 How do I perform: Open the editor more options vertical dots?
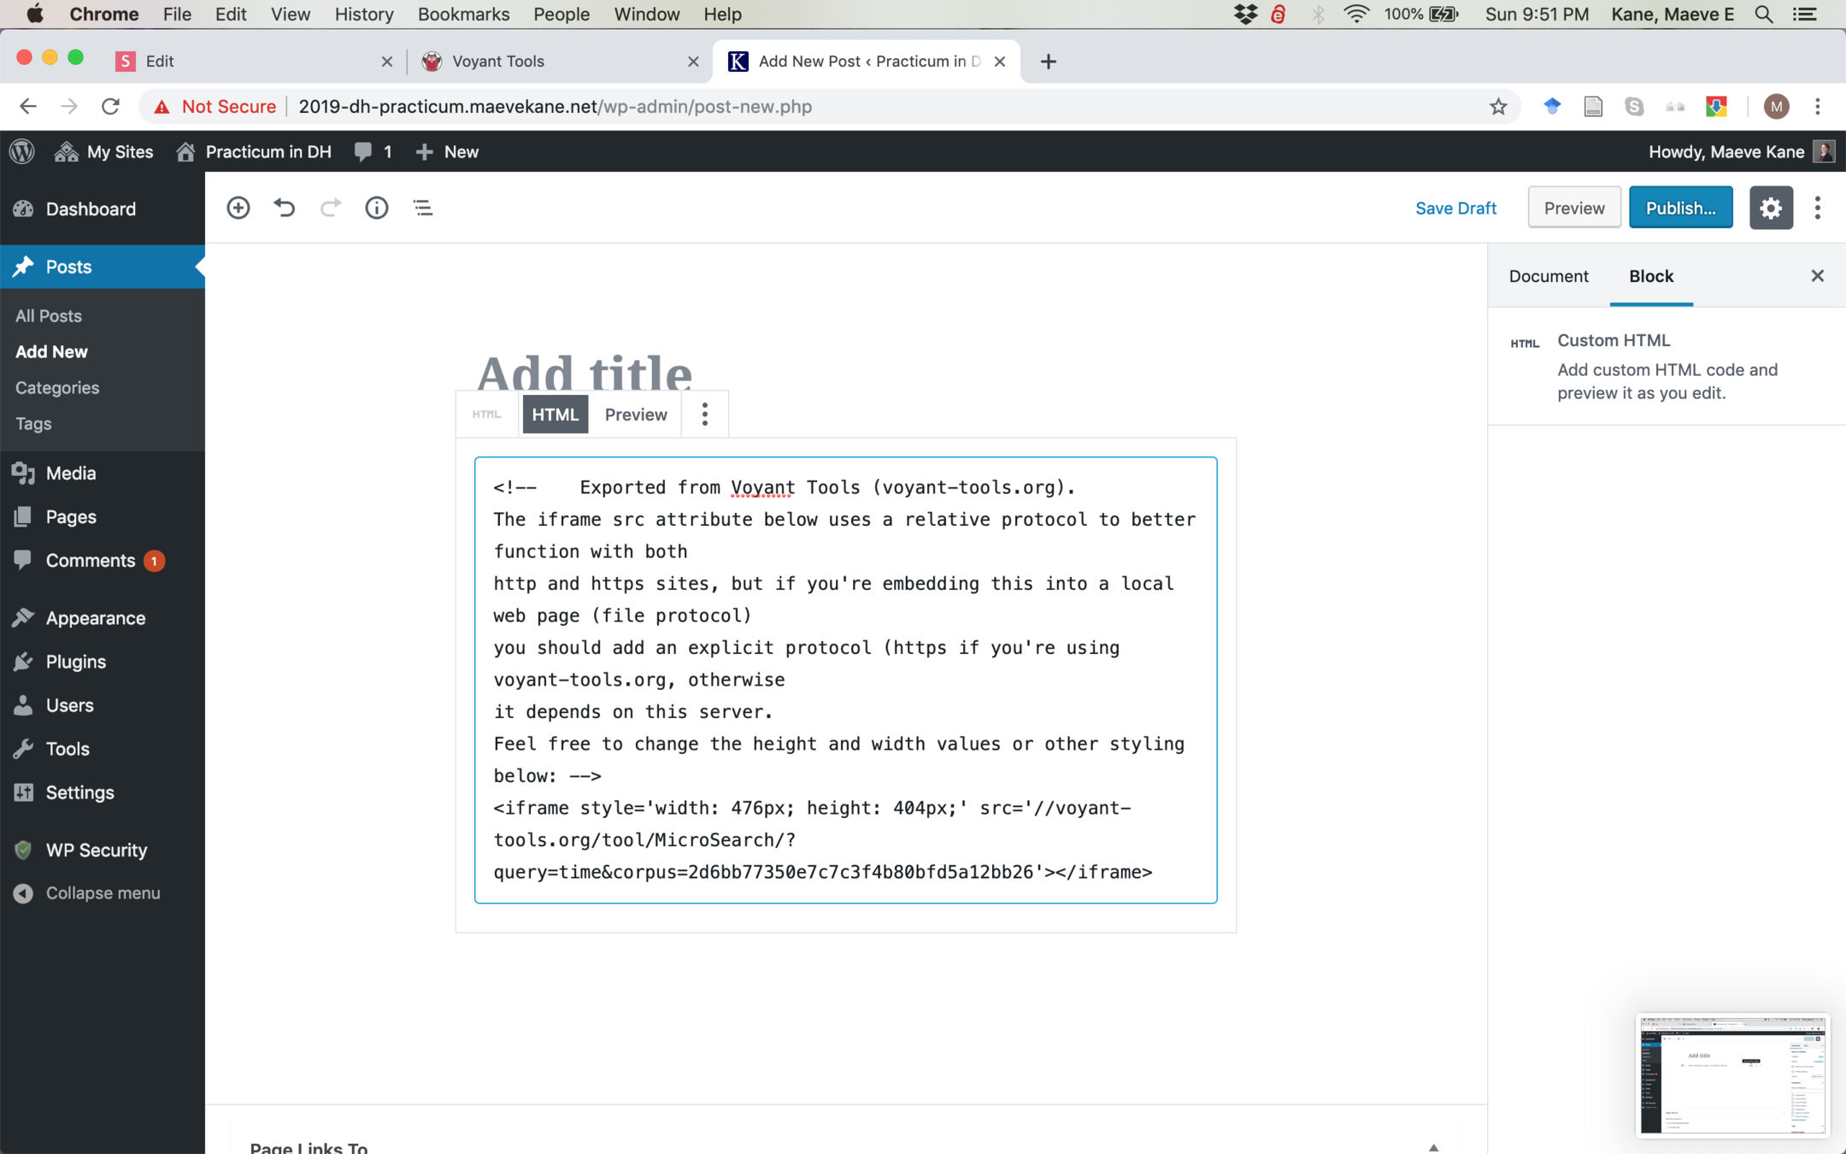pos(1817,208)
